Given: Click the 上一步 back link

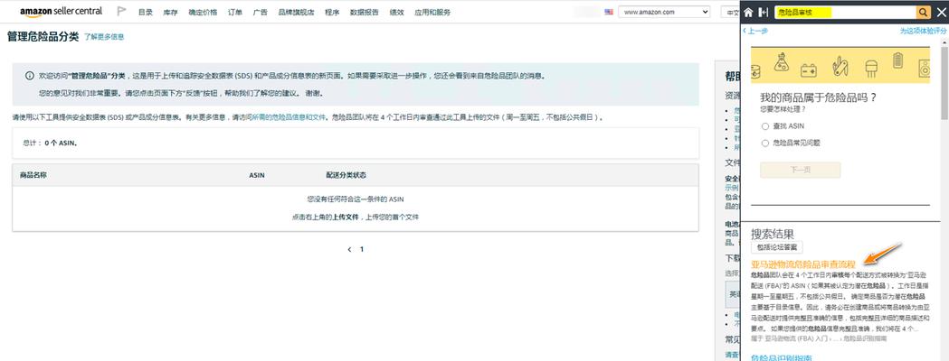Looking at the screenshot, I should [x=755, y=32].
